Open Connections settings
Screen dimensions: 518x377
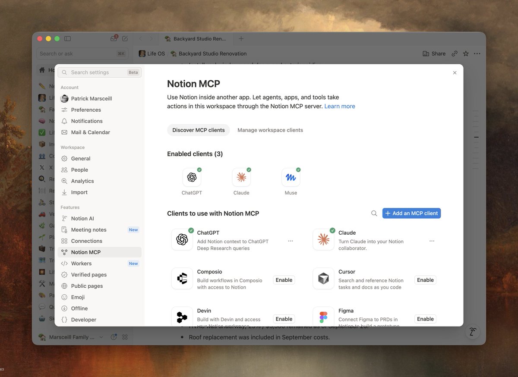[100, 241]
